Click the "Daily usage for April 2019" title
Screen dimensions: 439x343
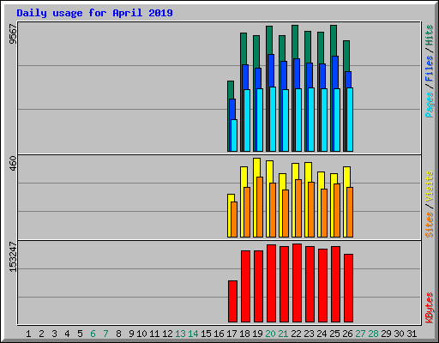point(94,13)
